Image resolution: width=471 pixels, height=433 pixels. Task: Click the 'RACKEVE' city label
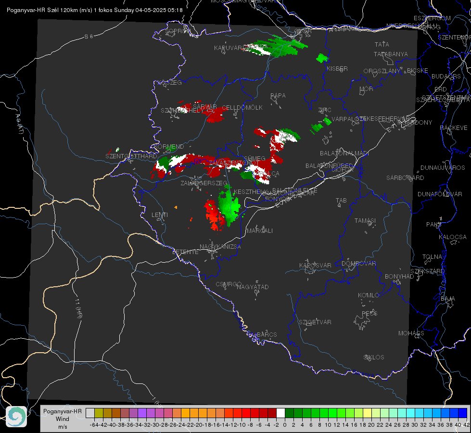click(454, 127)
